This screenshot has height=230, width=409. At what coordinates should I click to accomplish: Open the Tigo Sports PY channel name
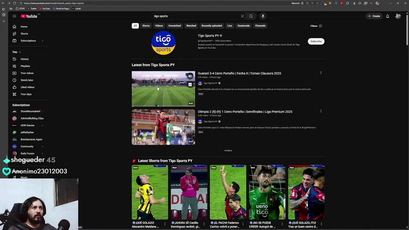coord(208,36)
